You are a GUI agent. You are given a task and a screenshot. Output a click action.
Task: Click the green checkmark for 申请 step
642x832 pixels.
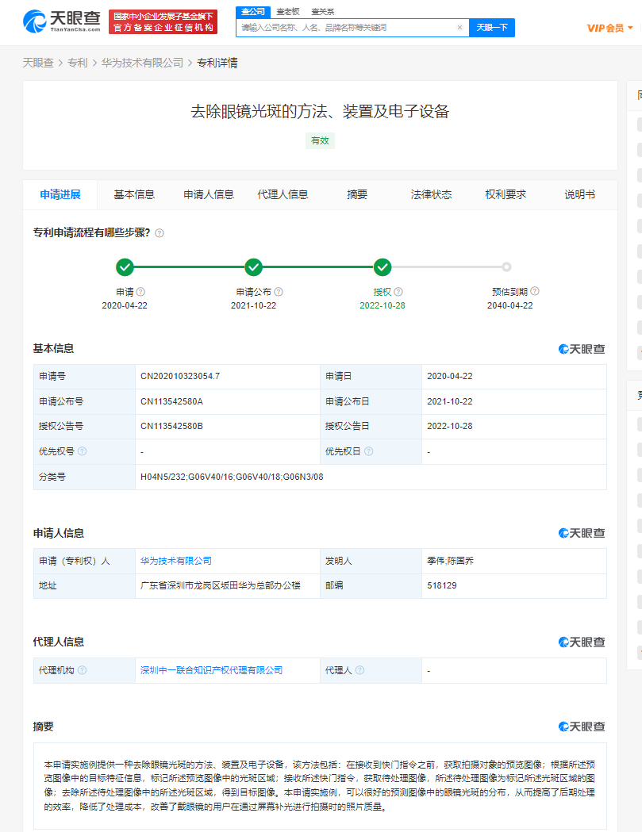pyautogui.click(x=125, y=267)
